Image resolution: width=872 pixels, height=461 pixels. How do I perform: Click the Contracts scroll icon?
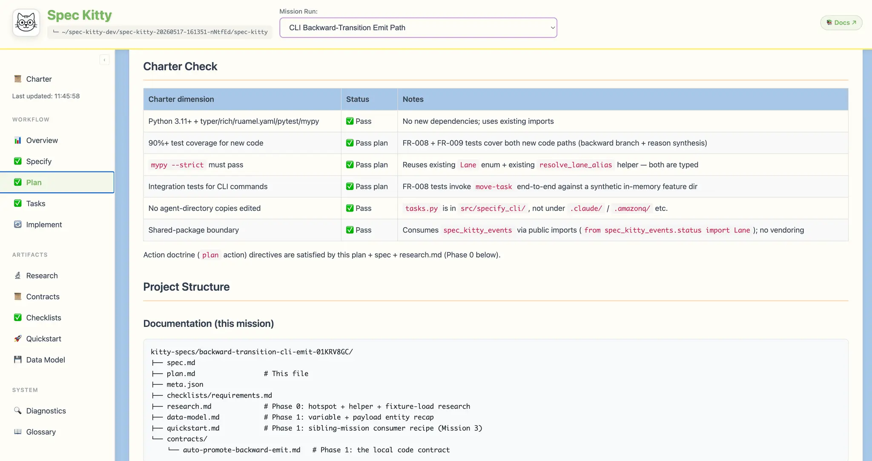(17, 296)
